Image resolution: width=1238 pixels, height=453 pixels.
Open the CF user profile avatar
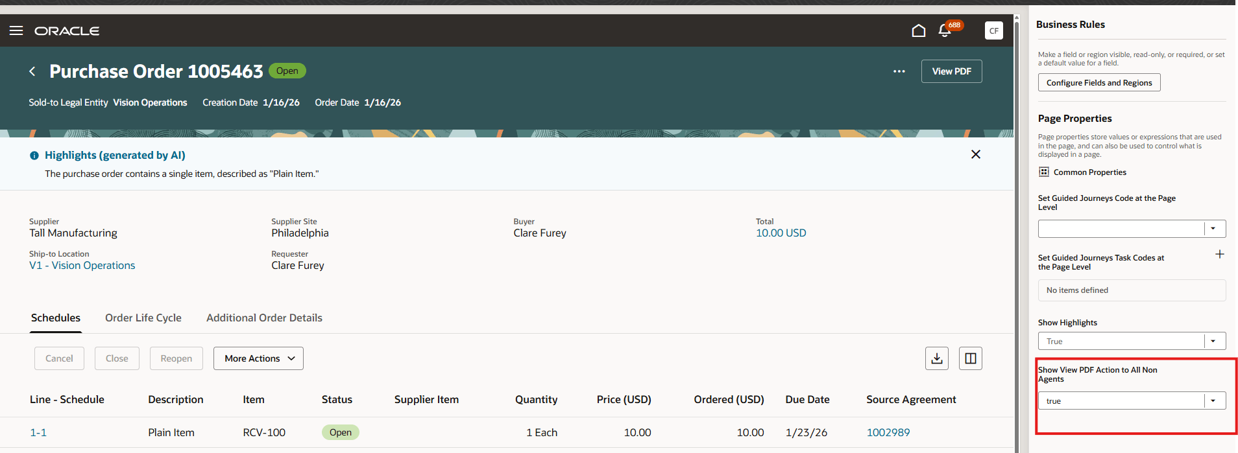pos(993,30)
